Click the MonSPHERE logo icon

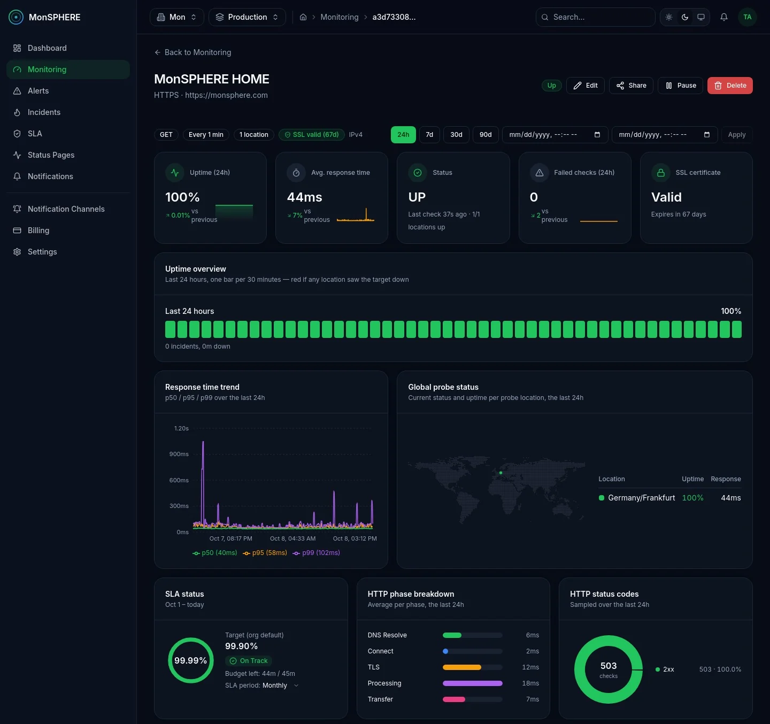pos(16,17)
